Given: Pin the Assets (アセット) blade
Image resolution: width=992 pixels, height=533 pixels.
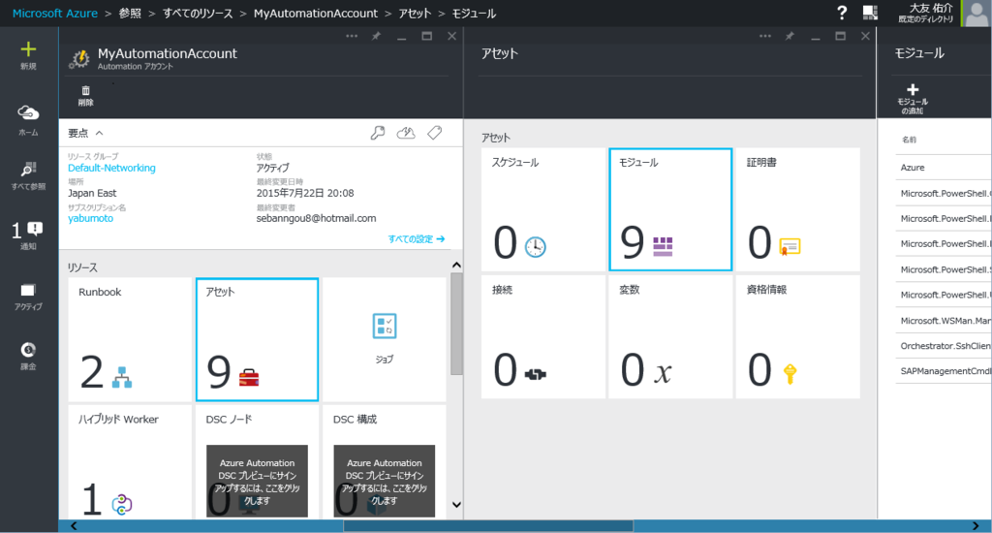Looking at the screenshot, I should pyautogui.click(x=790, y=36).
